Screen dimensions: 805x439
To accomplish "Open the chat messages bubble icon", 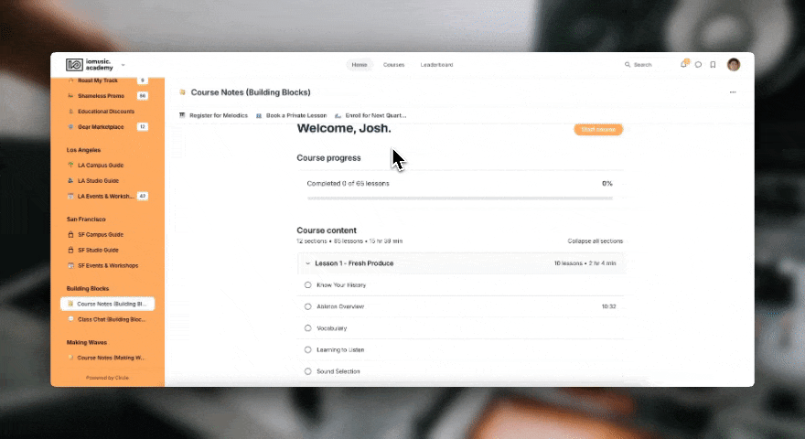I will coord(698,65).
